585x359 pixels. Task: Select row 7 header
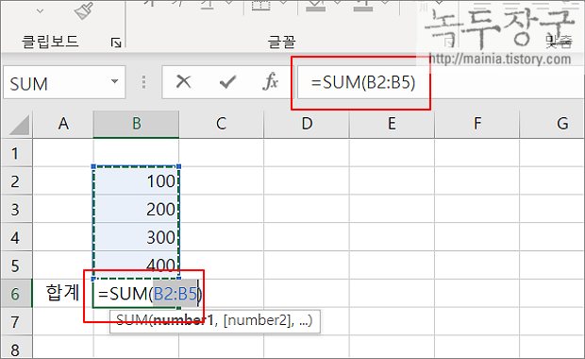coord(16,321)
